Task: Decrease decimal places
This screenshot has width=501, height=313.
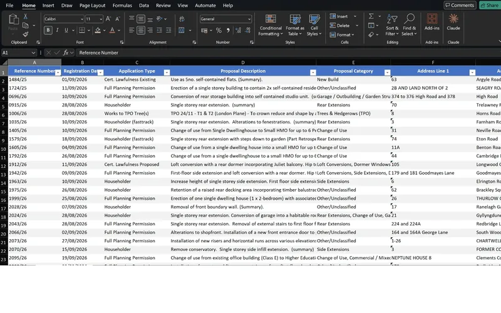Action: tap(247, 30)
